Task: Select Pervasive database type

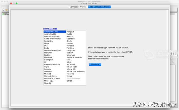Action: pyautogui.click(x=70, y=46)
